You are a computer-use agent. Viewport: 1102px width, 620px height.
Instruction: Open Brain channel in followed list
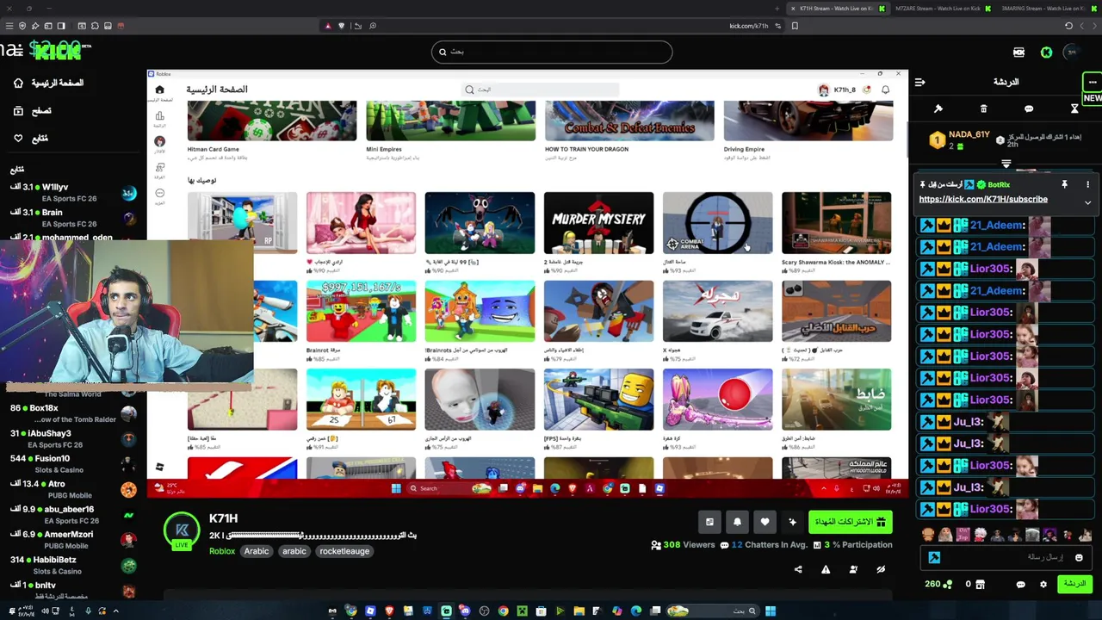[x=73, y=217]
